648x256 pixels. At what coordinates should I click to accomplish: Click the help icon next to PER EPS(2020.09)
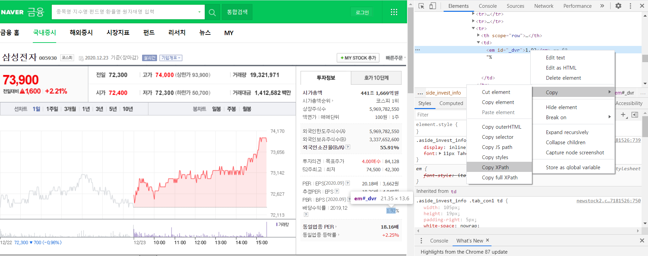coord(348,183)
